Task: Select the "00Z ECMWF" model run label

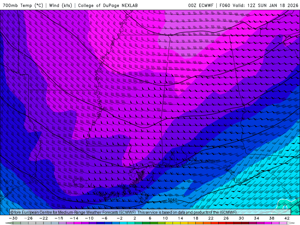Action: pyautogui.click(x=201, y=5)
